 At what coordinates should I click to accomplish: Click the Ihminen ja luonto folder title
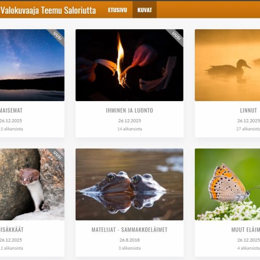coord(130,111)
